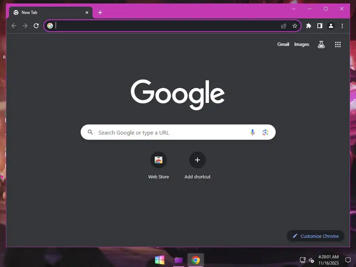356x267 pixels.
Task: Share this page icon in address bar
Action: [x=284, y=26]
